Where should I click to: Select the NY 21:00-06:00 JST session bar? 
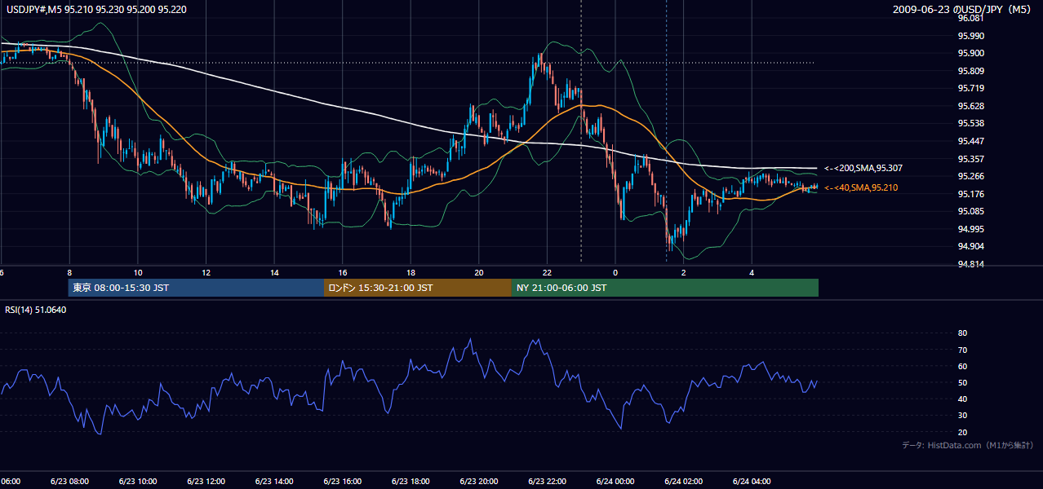[665, 288]
